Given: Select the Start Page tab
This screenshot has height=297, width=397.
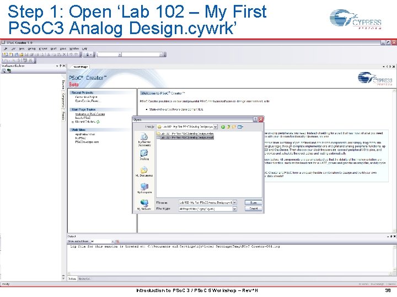Looking at the screenshot, I should click(81, 67).
